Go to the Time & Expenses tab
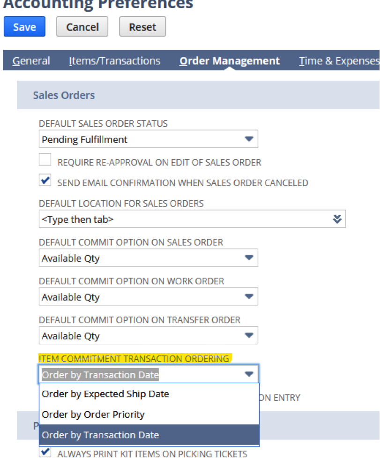This screenshot has height=462, width=380. (338, 61)
